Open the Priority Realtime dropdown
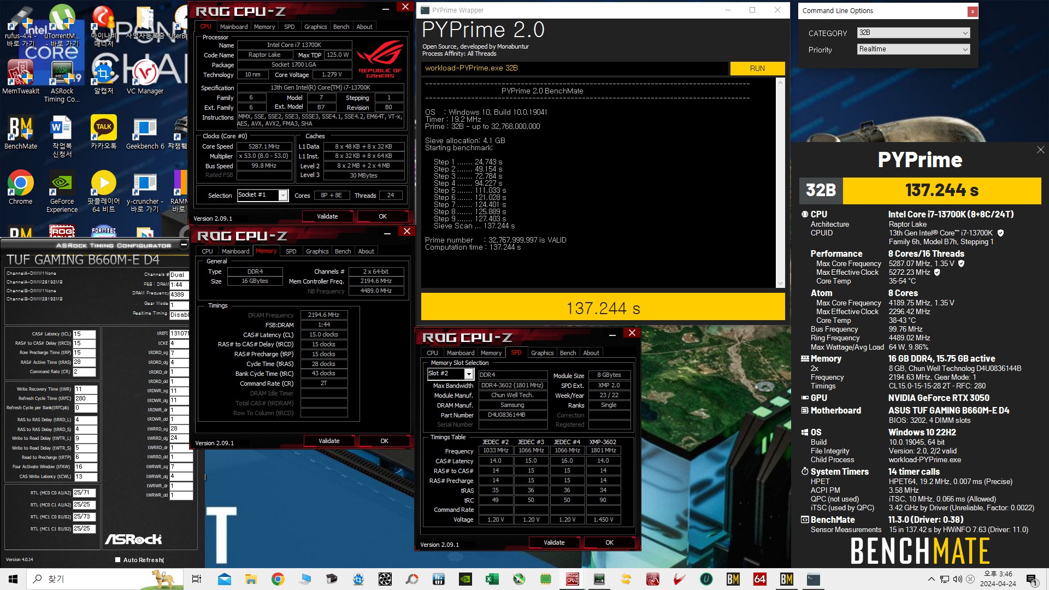Image resolution: width=1049 pixels, height=590 pixels. coord(914,49)
